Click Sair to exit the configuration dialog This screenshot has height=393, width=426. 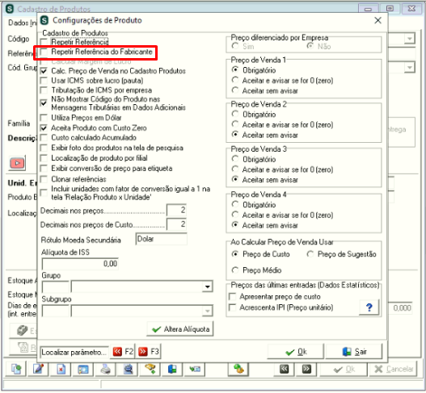click(354, 352)
